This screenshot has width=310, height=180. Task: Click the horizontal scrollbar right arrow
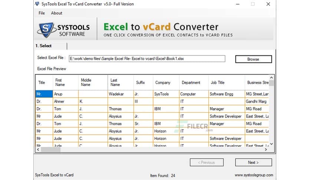pos(266,150)
